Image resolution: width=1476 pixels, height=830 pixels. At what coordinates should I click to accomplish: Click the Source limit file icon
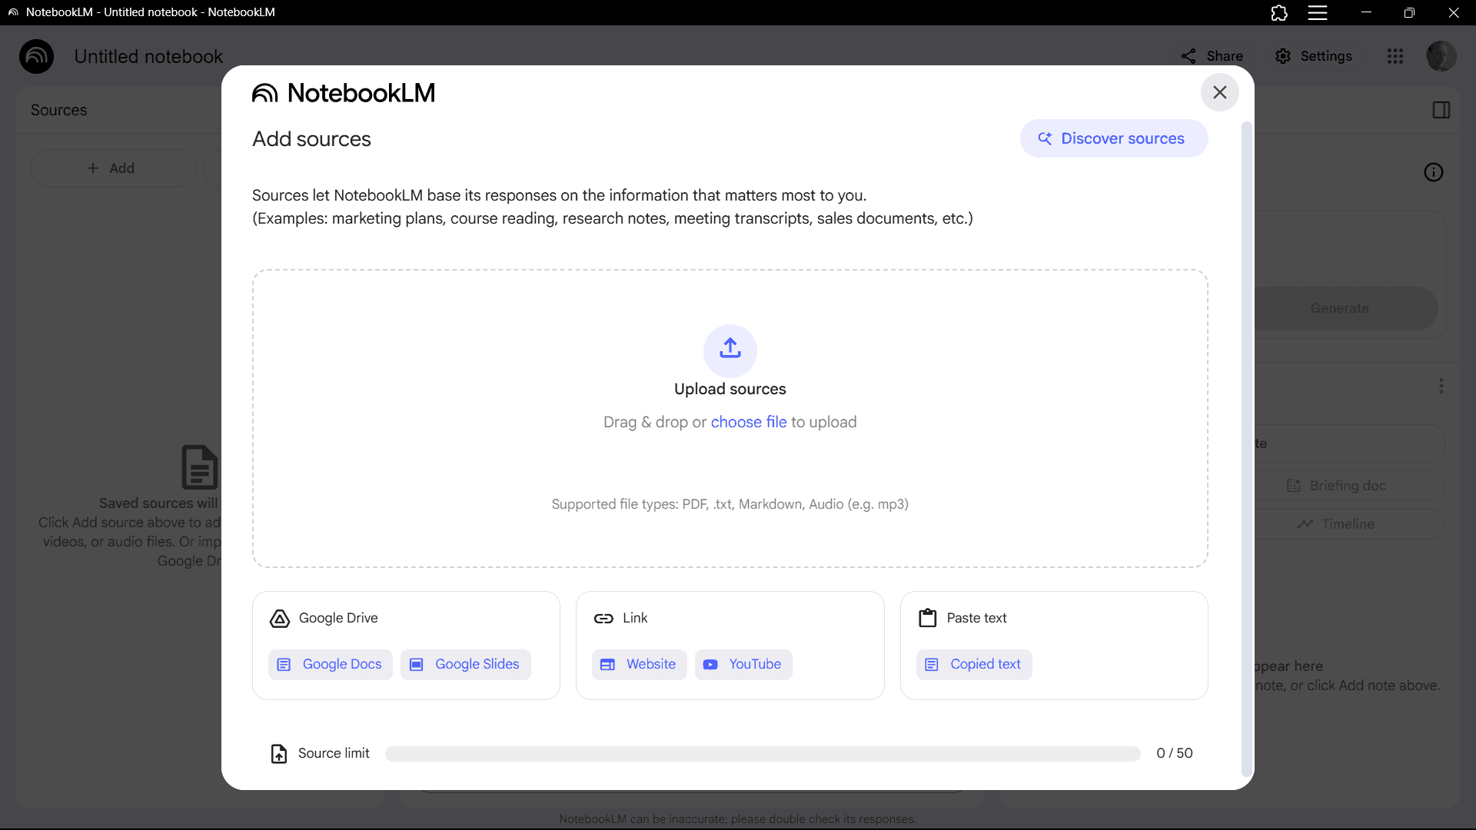tap(279, 753)
